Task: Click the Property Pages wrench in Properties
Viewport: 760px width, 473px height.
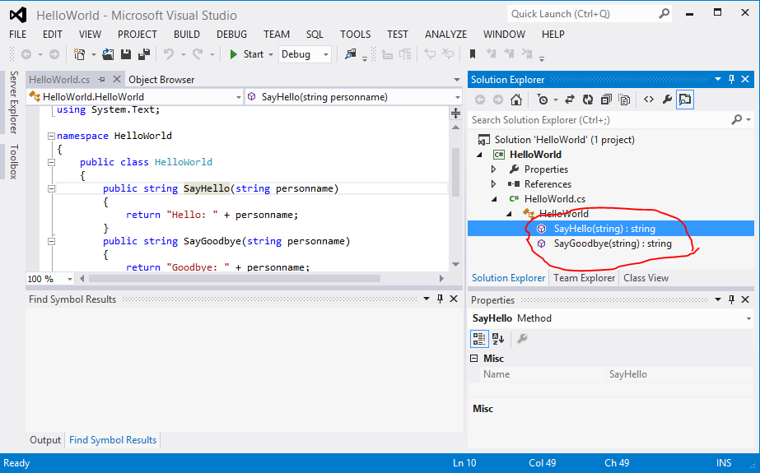Action: tap(522, 339)
